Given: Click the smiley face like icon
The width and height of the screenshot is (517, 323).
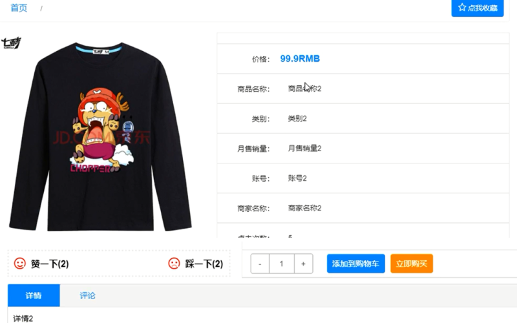Looking at the screenshot, I should [x=20, y=264].
